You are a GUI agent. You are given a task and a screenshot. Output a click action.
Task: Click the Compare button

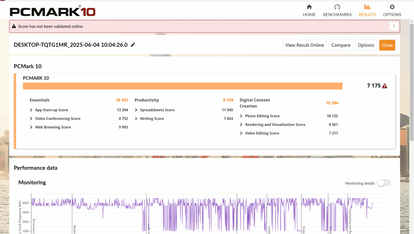click(341, 45)
